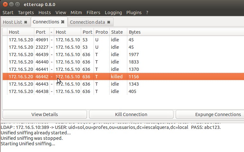The width and height of the screenshot is (244, 152).
Task: Click the 405 bytes cell
Action: tap(132, 91)
